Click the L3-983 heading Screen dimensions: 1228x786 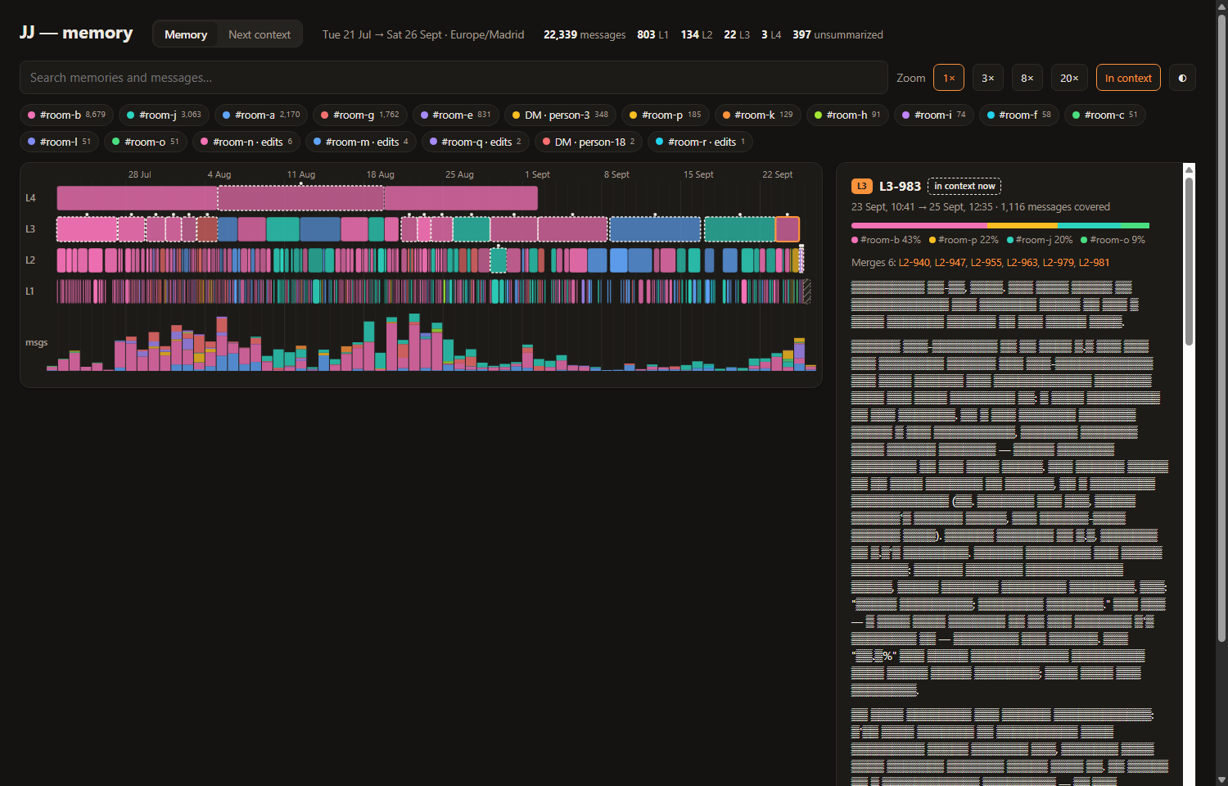[x=900, y=186]
